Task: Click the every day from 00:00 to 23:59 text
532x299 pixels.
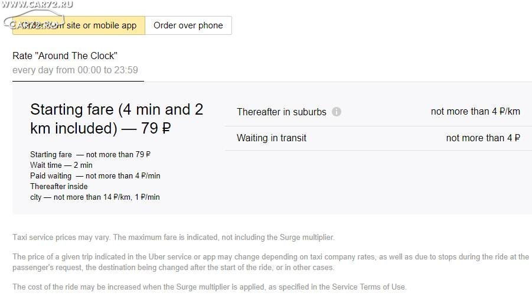Action: pyautogui.click(x=76, y=70)
